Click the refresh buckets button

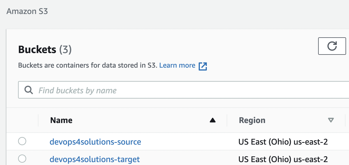(332, 46)
